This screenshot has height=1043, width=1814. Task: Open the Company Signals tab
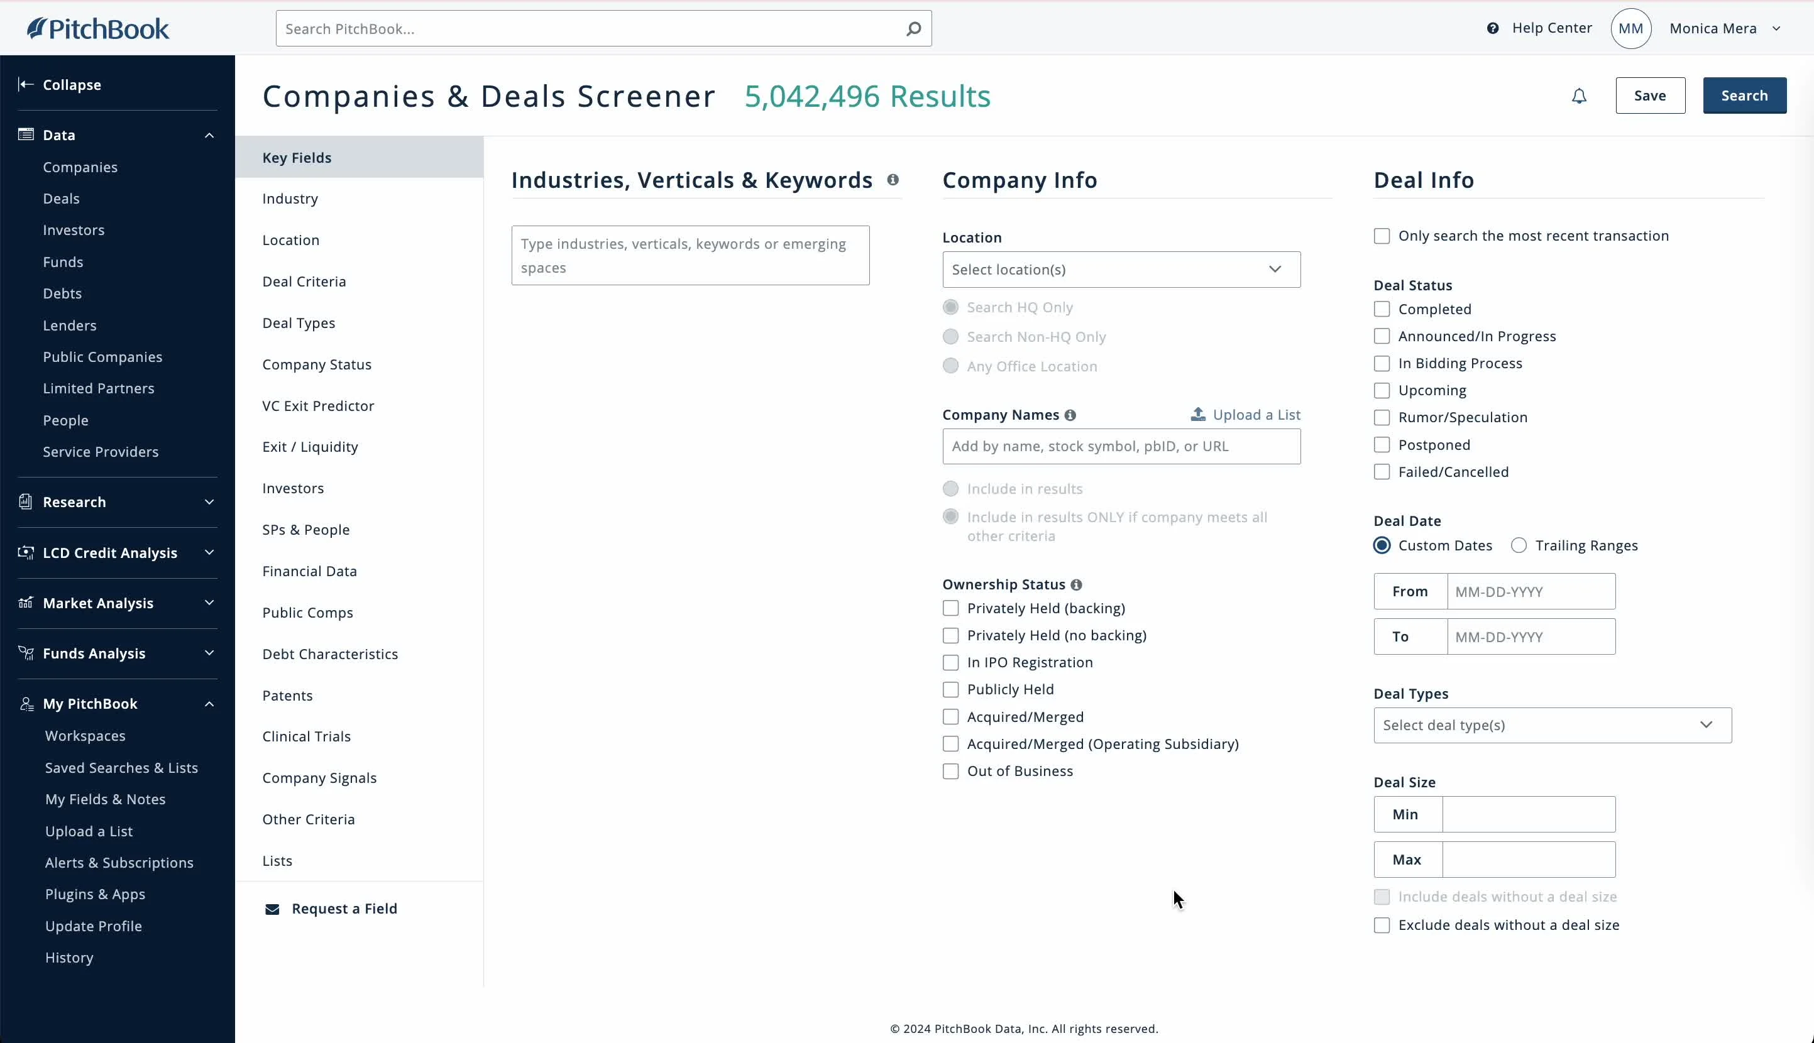point(359,778)
